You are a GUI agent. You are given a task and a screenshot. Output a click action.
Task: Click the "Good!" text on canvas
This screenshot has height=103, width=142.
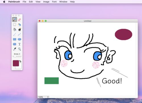pos(112,81)
